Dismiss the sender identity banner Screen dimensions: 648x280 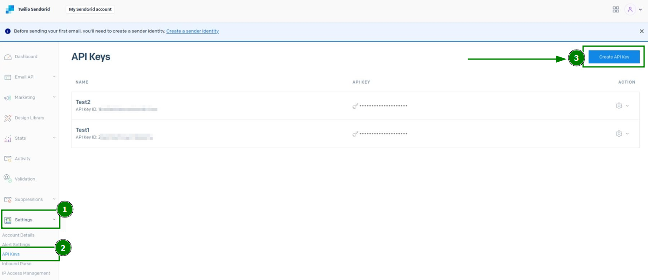[x=642, y=31]
